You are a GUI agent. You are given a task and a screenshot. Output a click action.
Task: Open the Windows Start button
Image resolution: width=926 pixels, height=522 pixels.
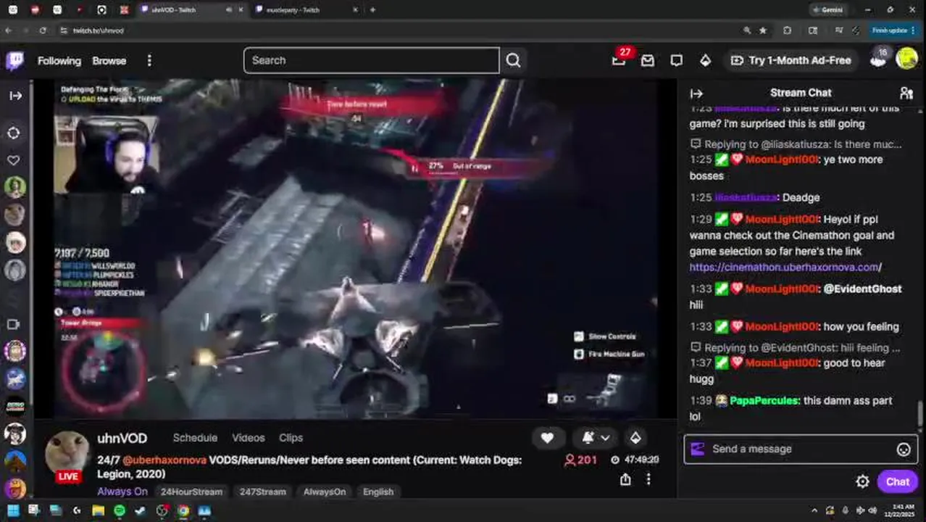pyautogui.click(x=12, y=511)
